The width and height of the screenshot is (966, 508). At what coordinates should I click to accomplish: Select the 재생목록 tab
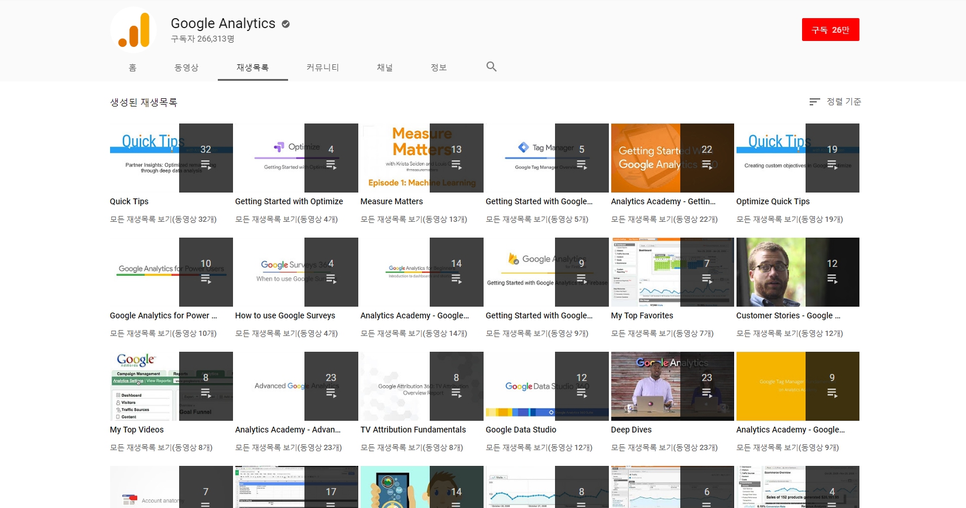pyautogui.click(x=253, y=67)
